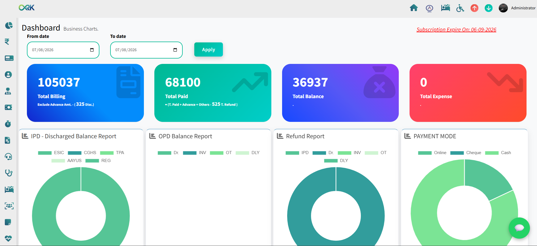Toggle DLY legend in Refund Report
This screenshot has width=537, height=246.
[x=336, y=161]
